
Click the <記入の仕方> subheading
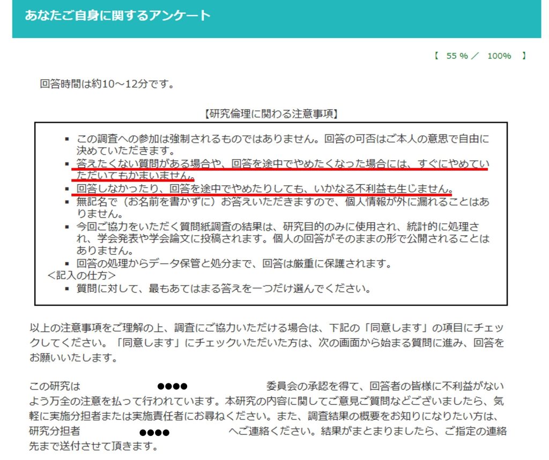(x=81, y=276)
